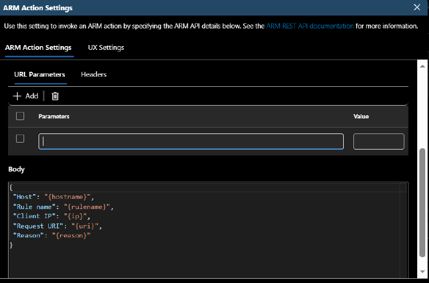Click the "Host" line in Body editor
Image resolution: width=429 pixels, height=283 pixels.
point(54,197)
